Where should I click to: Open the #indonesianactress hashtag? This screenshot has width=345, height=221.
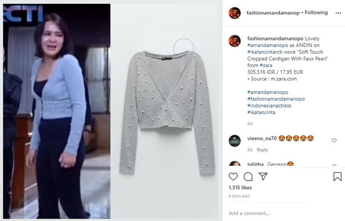tap(269, 106)
